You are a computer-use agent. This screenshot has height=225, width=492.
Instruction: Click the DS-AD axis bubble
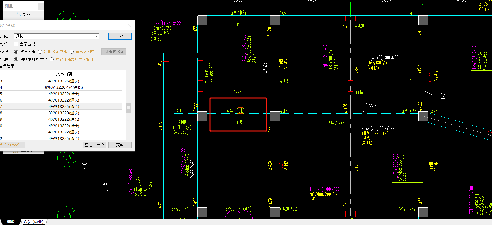[x=67, y=158]
